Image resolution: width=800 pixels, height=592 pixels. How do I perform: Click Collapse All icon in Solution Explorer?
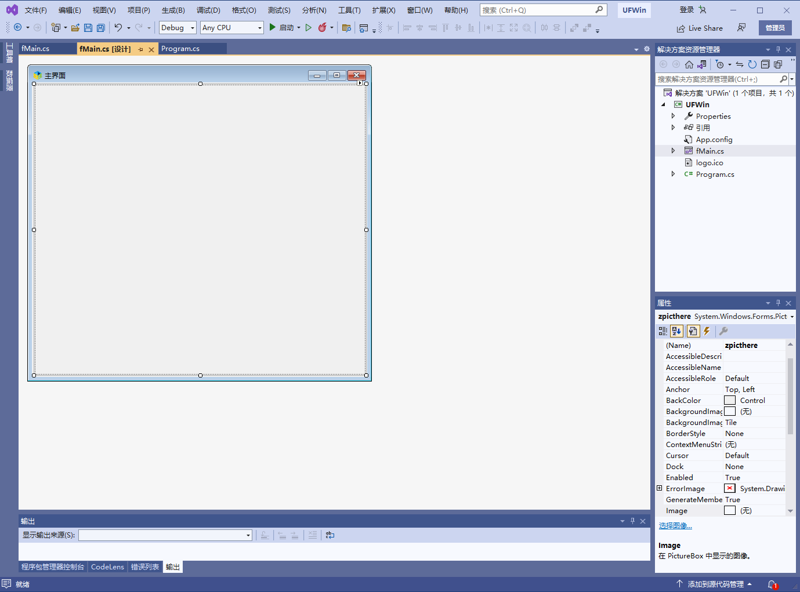point(765,64)
